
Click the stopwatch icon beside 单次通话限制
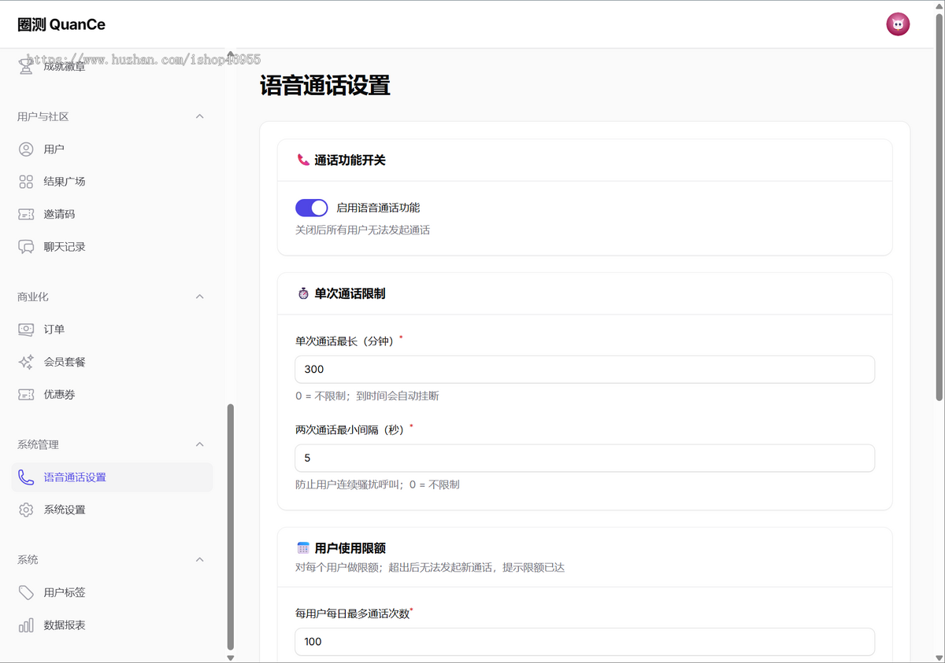[303, 293]
